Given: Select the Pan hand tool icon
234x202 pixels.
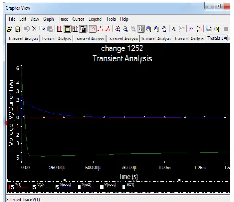Looking at the screenshot, I should point(164,29).
